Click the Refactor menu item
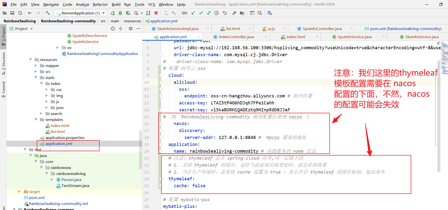This screenshot has width=448, height=210. pos(100,4)
